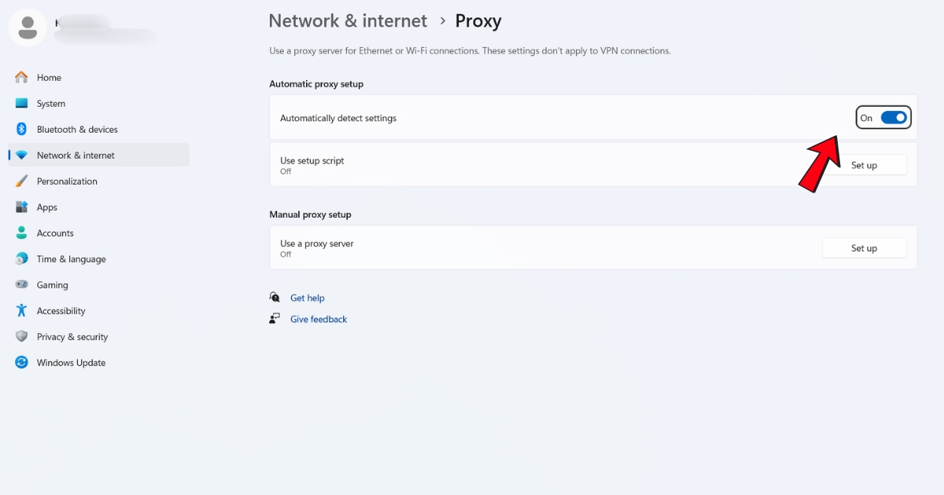
Task: Expand the Use setup script row
Action: 551,165
